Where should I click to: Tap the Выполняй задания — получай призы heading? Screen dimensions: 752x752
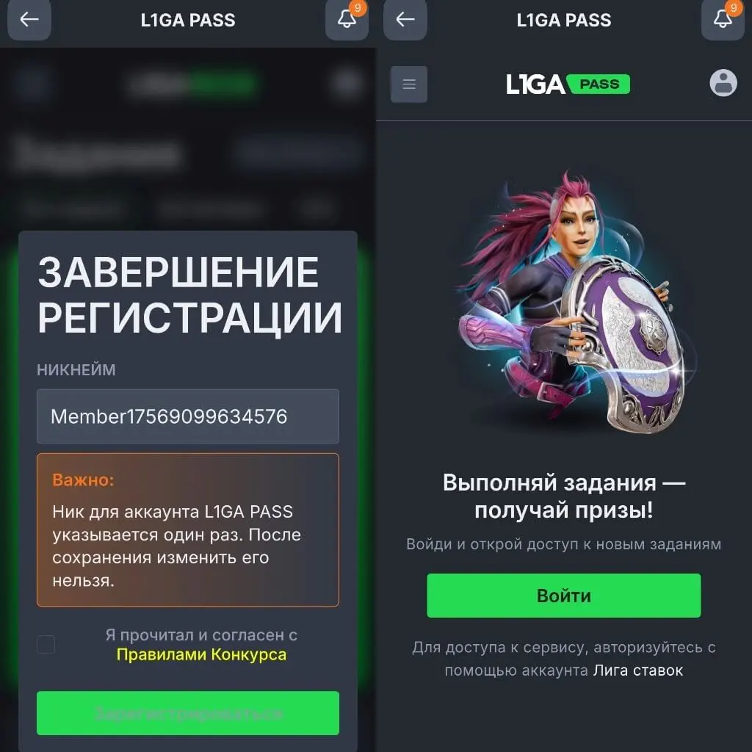(x=564, y=496)
